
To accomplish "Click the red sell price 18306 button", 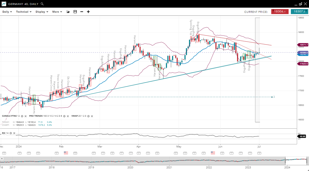I will (280, 12).
